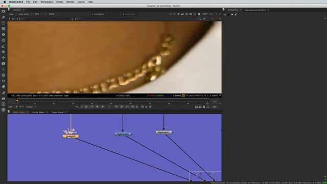Screen dimensions: 327x184
Task: Select the Keylight3 node in Node Graph
Action: click(71, 136)
